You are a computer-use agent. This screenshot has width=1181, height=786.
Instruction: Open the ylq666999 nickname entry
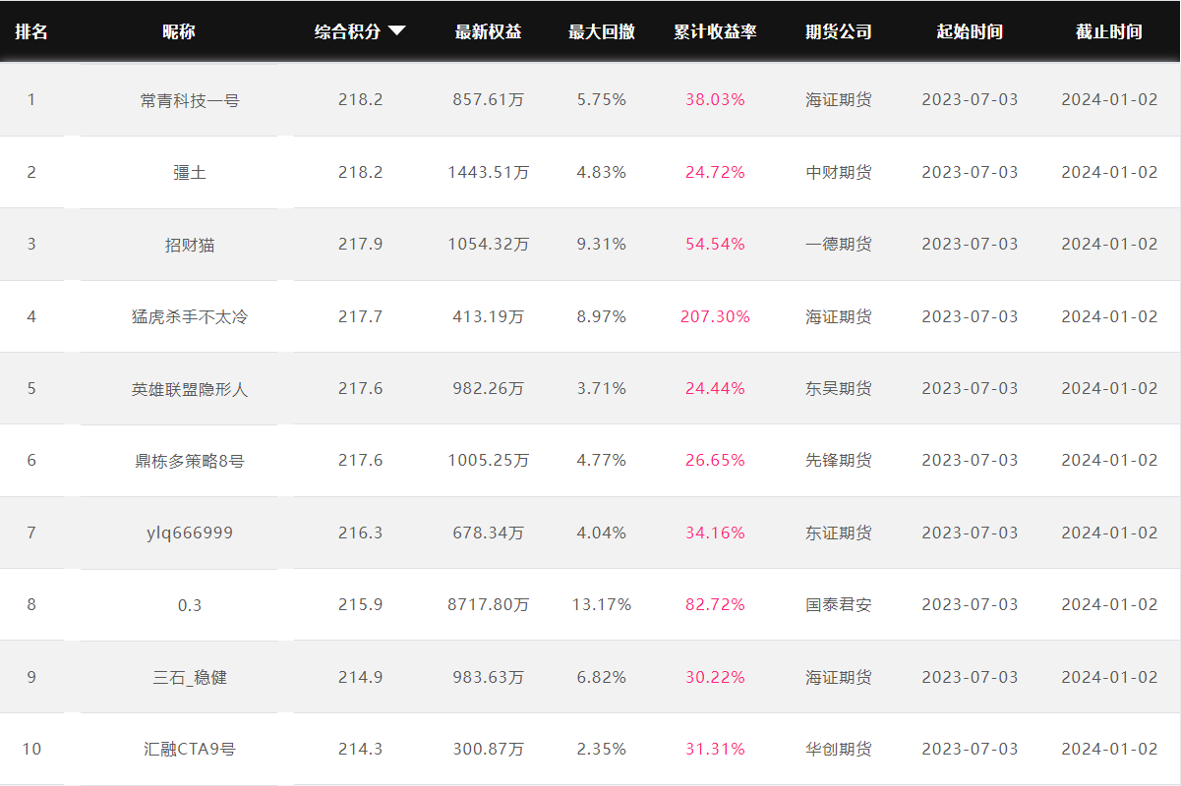(190, 533)
